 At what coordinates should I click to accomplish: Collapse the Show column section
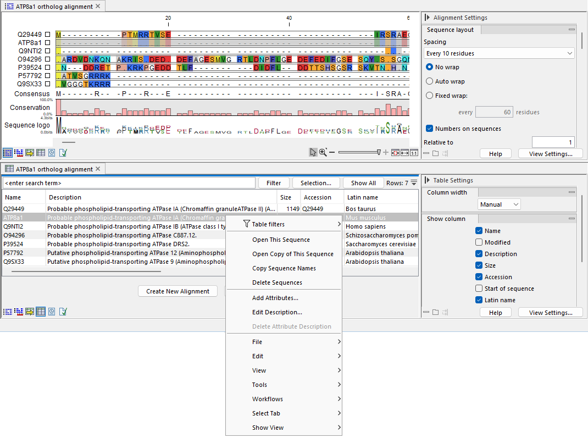(x=572, y=219)
